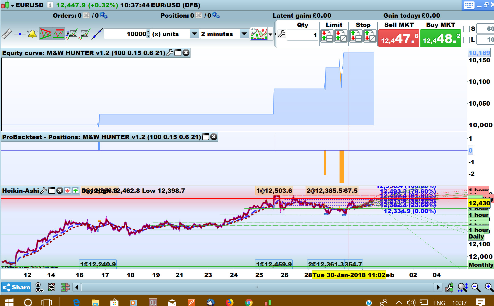Open chart properties wrench at bottom right
This screenshot has width=494, height=306.
449,287
